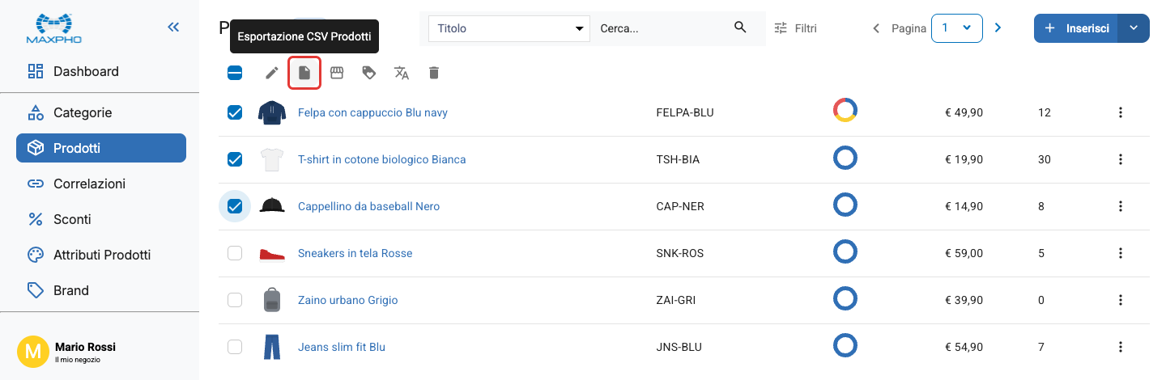This screenshot has width=1166, height=380.
Task: Click Mario Rossi avatar circle
Action: pyautogui.click(x=33, y=351)
